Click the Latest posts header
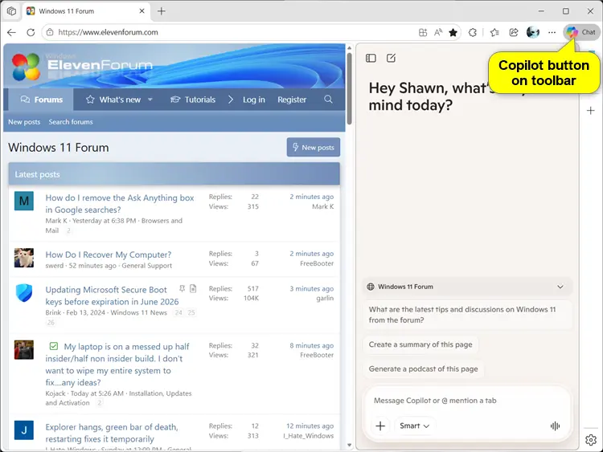 pos(174,174)
